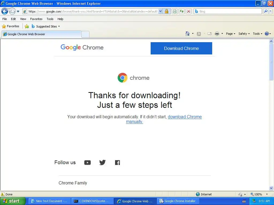Click the security lock icon
Viewport: 274px width, 205px height.
[x=166, y=11]
